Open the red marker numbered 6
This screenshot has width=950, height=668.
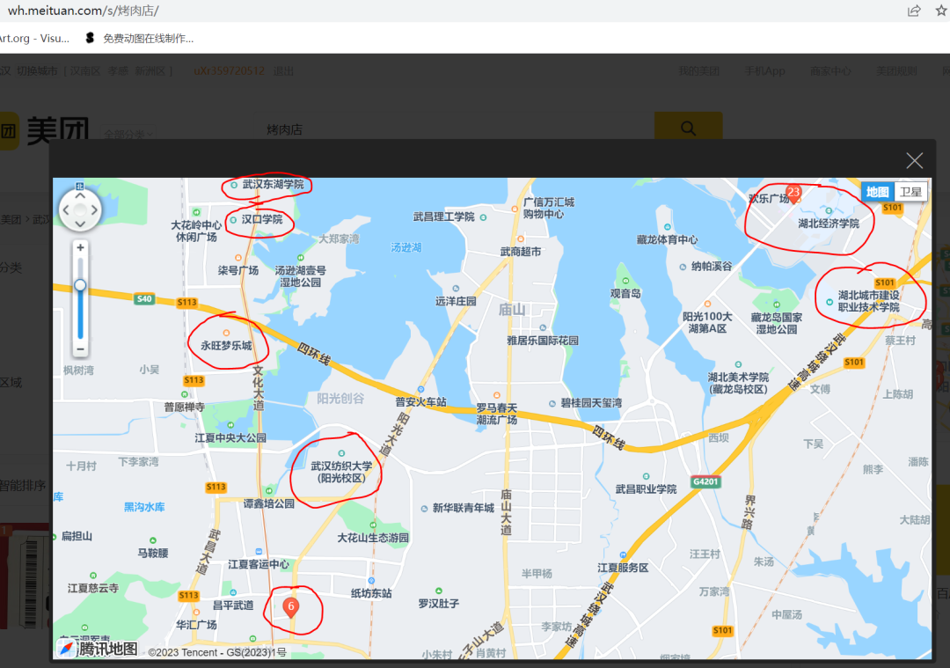click(291, 607)
